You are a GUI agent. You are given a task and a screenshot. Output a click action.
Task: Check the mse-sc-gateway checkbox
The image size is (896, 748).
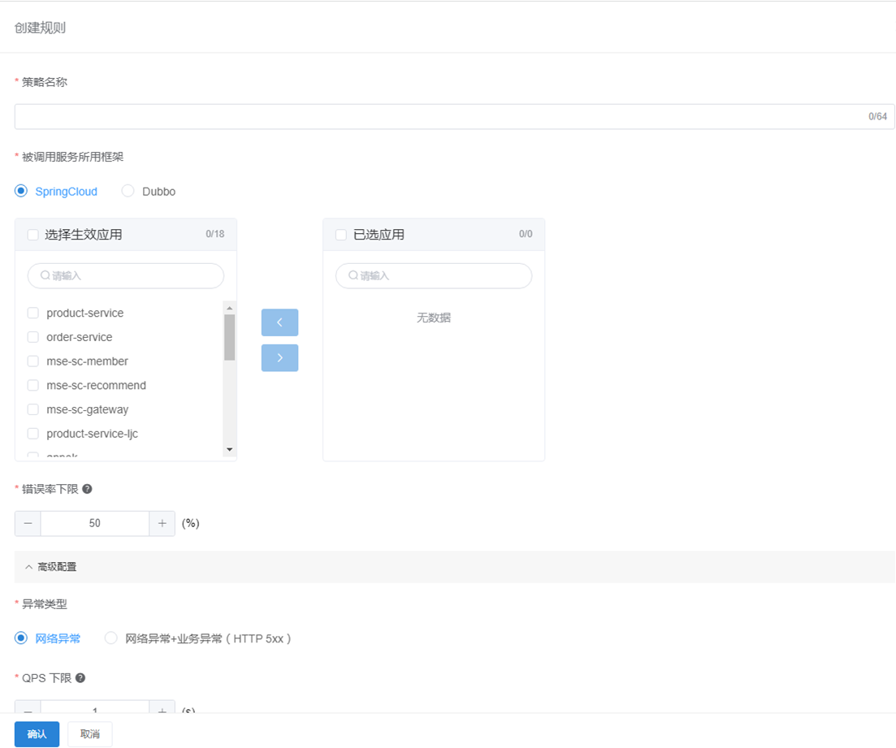point(33,409)
